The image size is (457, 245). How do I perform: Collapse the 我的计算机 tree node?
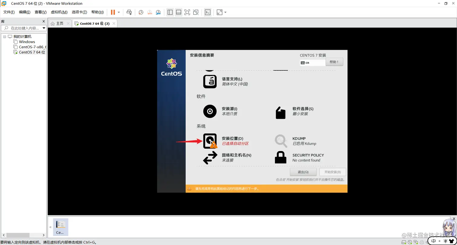click(5, 37)
